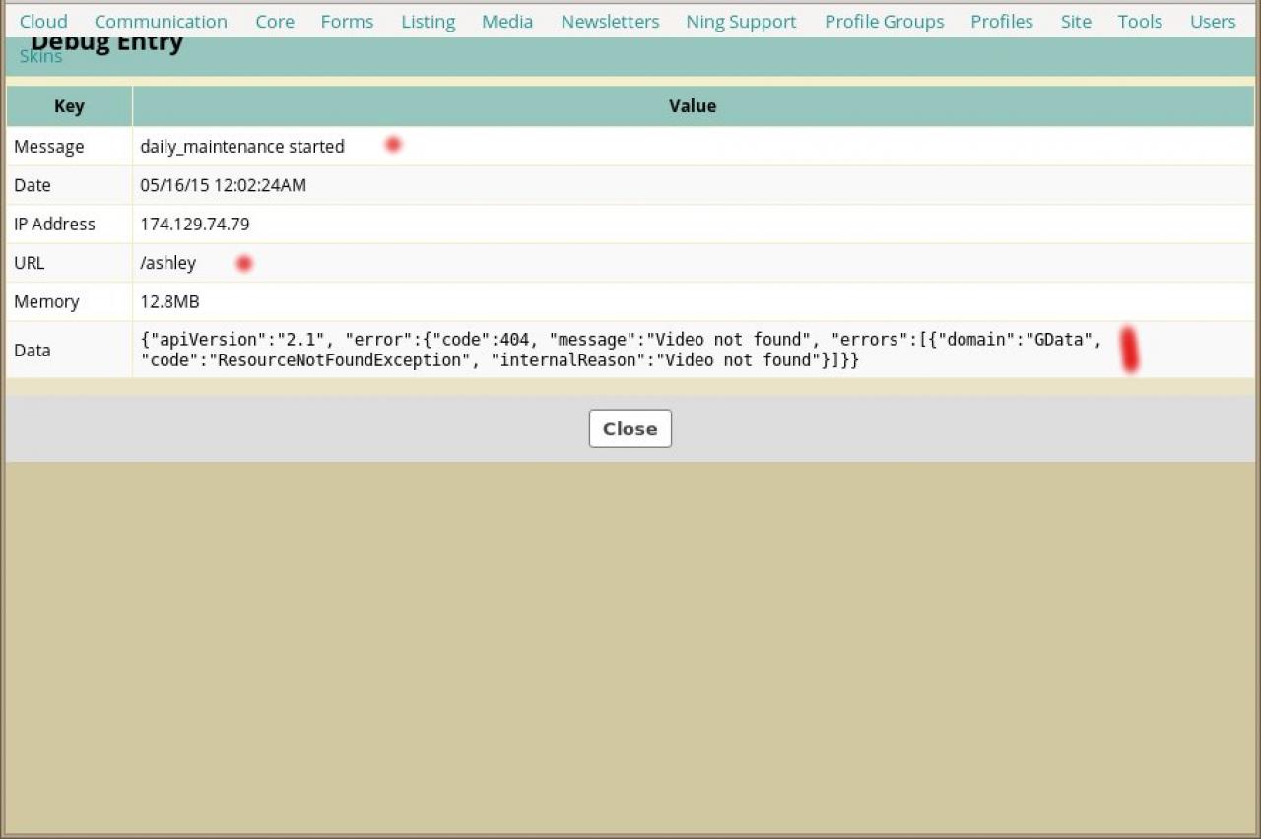Image resolution: width=1261 pixels, height=839 pixels.
Task: Click the Value column header
Action: point(692,106)
